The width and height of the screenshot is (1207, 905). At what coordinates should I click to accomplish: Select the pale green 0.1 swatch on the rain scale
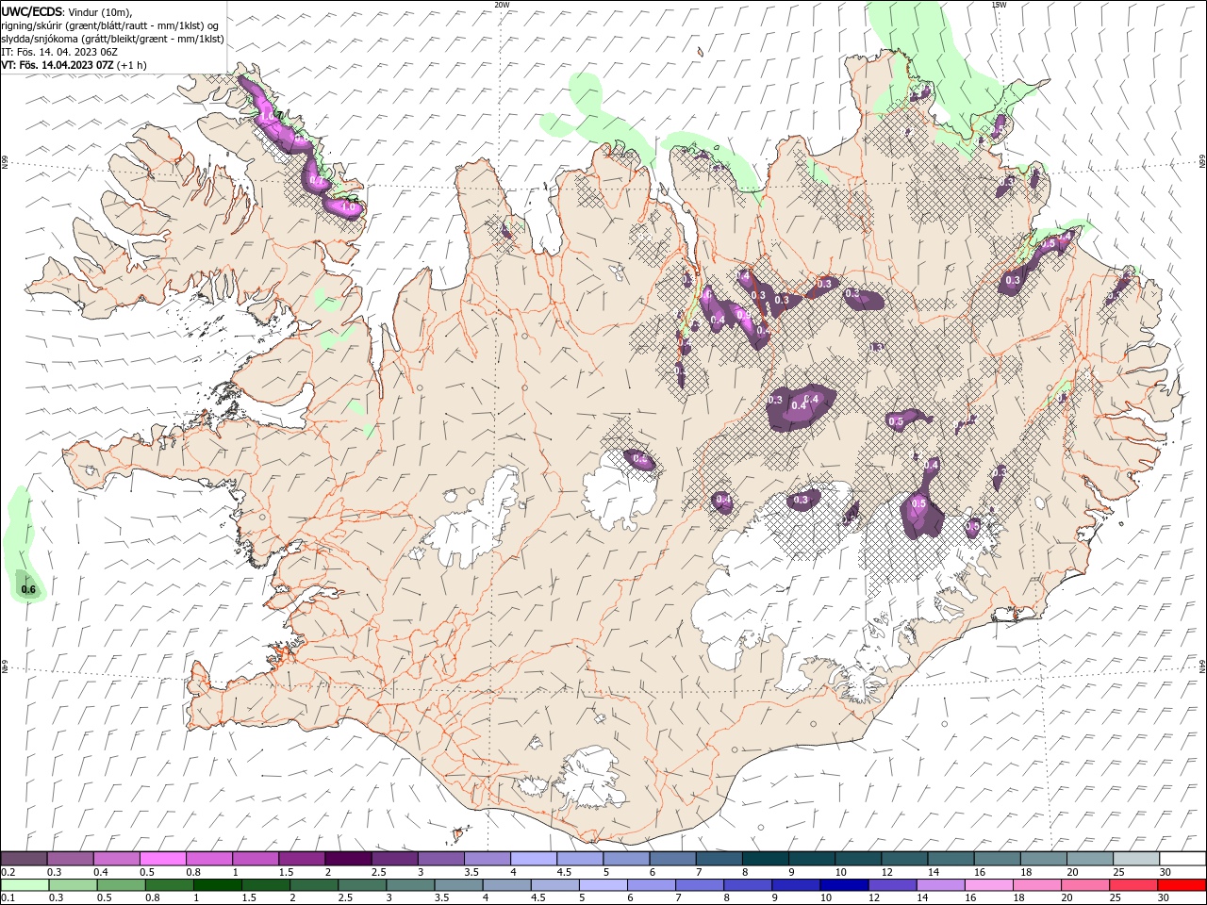[x=25, y=885]
